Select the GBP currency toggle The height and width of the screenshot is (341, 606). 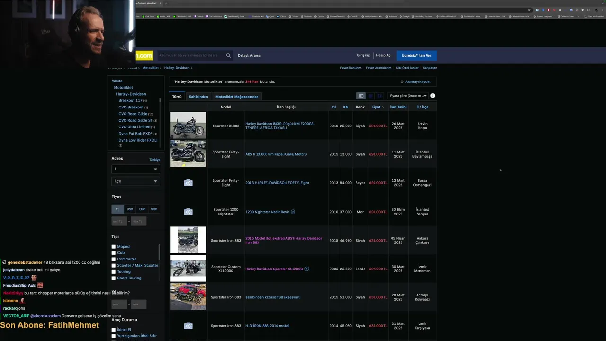tap(154, 209)
